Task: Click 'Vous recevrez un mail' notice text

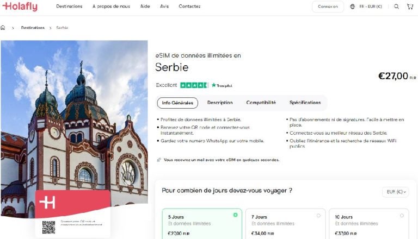Action: [222, 160]
